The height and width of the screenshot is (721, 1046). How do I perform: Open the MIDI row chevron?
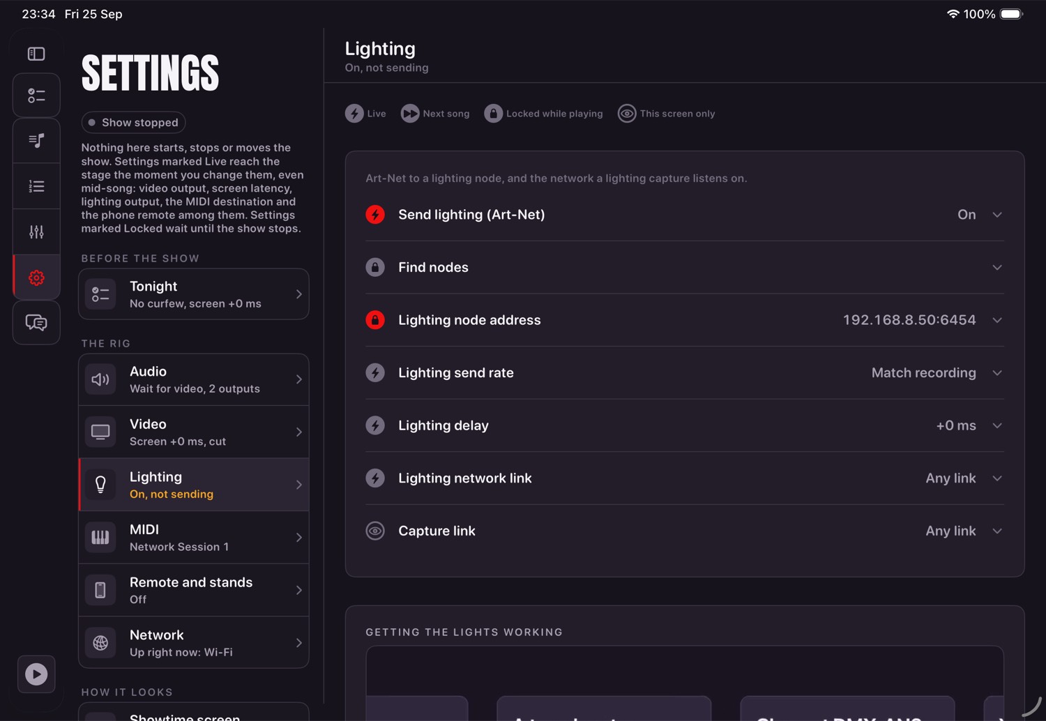pos(298,538)
